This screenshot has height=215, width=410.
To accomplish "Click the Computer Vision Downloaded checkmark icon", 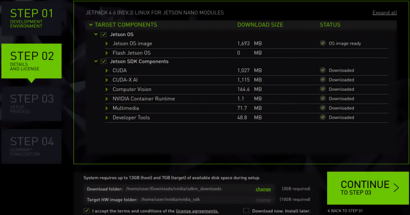I will (323, 89).
